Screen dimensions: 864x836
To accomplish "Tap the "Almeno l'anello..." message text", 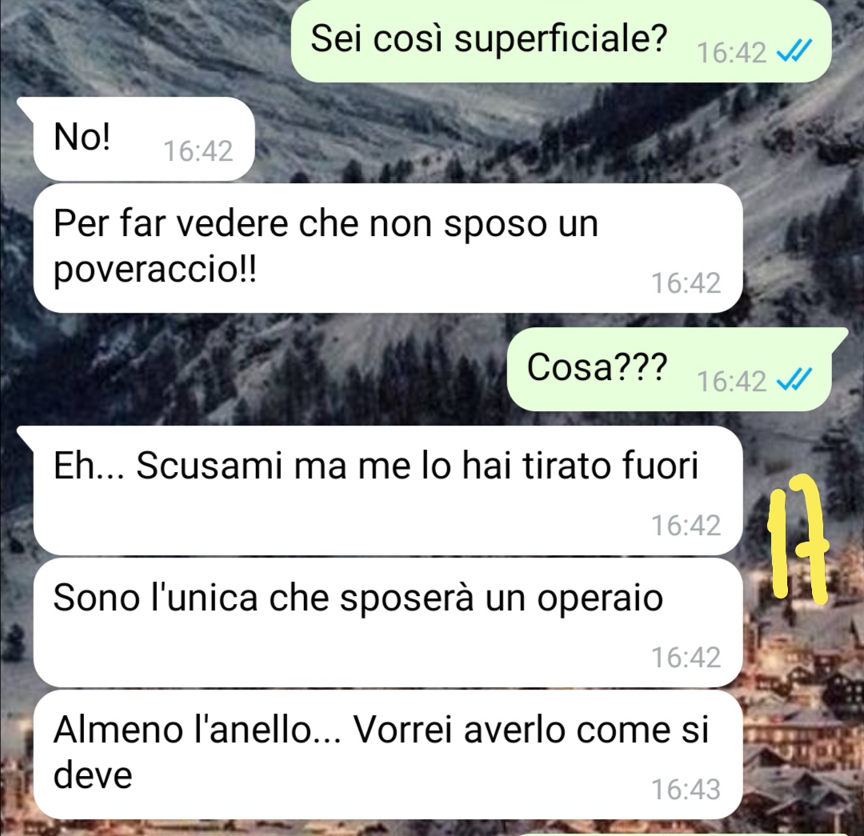I will (380, 752).
